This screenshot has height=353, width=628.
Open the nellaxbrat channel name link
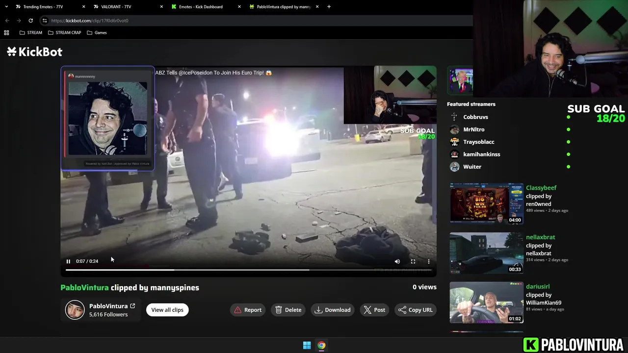541,237
